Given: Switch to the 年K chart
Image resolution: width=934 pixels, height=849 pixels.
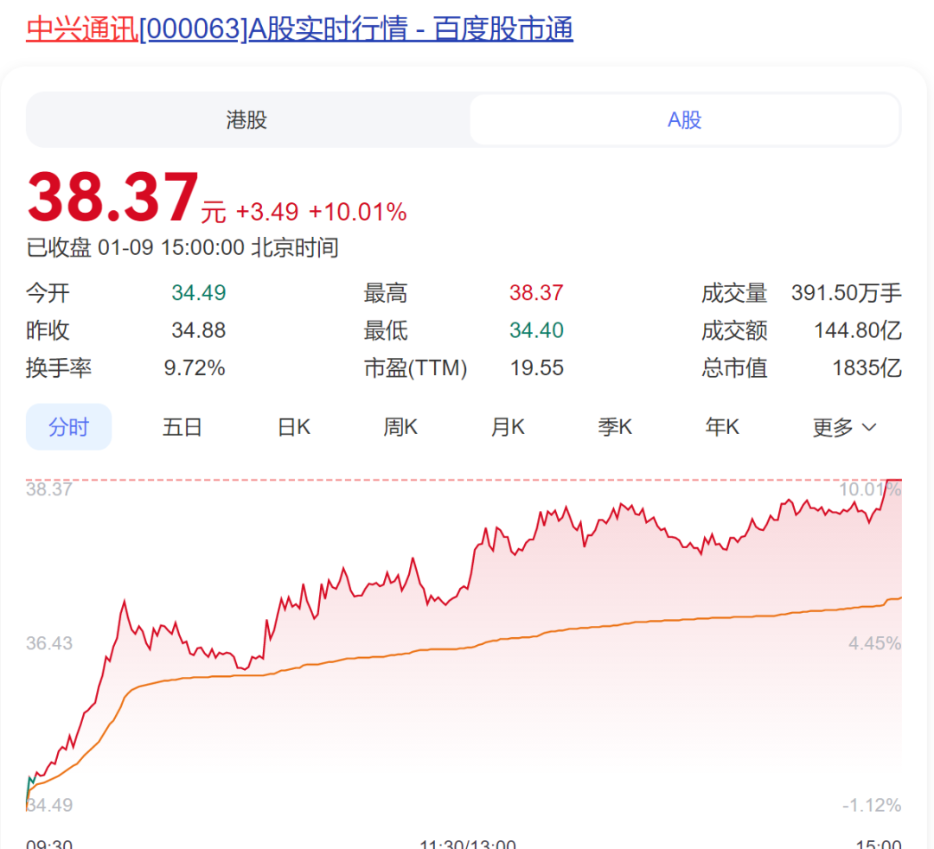Looking at the screenshot, I should pos(722,427).
